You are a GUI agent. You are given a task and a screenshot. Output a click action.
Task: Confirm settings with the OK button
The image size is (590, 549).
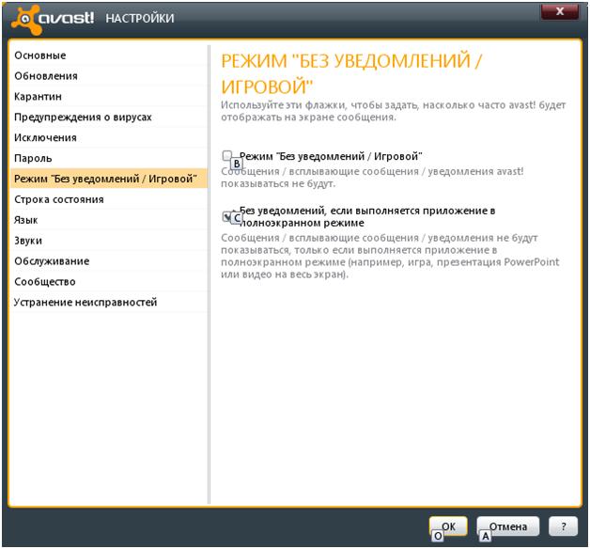pyautogui.click(x=448, y=526)
